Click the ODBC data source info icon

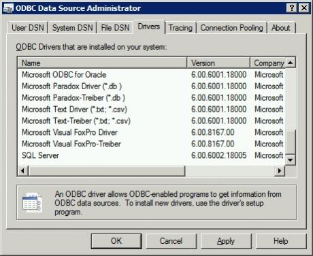tap(32, 203)
